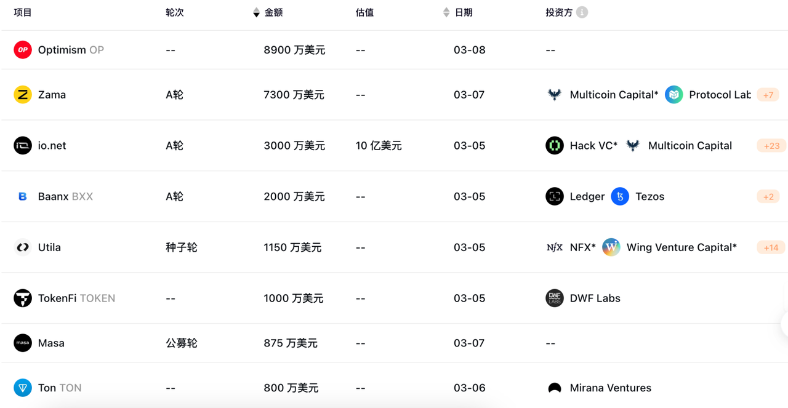Click the Utila project logo

[x=22, y=247]
